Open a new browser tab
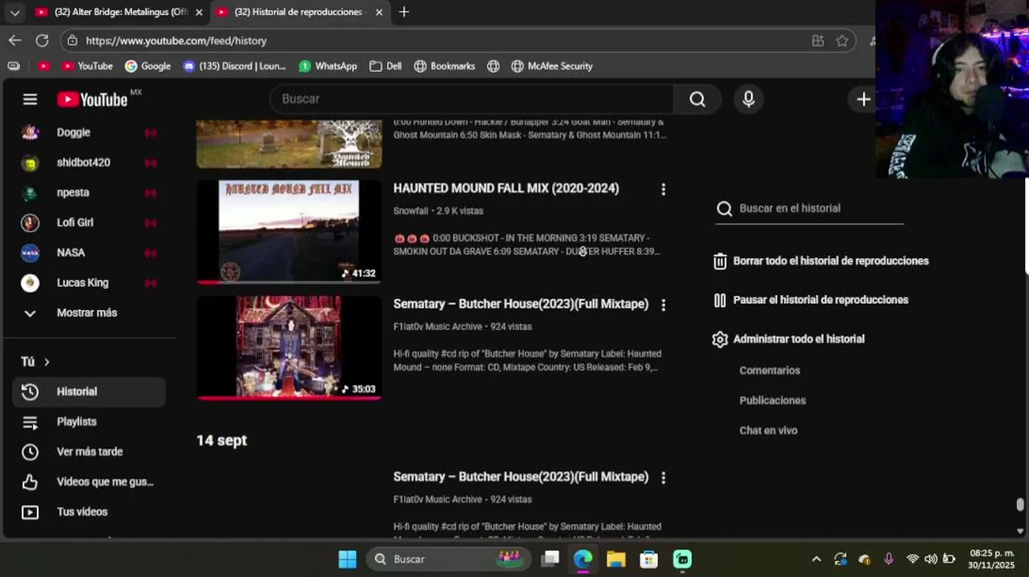The height and width of the screenshot is (577, 1029). click(404, 12)
